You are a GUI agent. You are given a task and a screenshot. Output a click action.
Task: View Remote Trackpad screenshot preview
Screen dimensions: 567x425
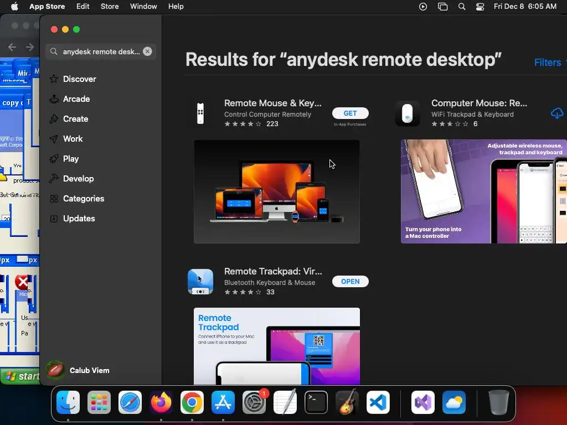(277, 346)
